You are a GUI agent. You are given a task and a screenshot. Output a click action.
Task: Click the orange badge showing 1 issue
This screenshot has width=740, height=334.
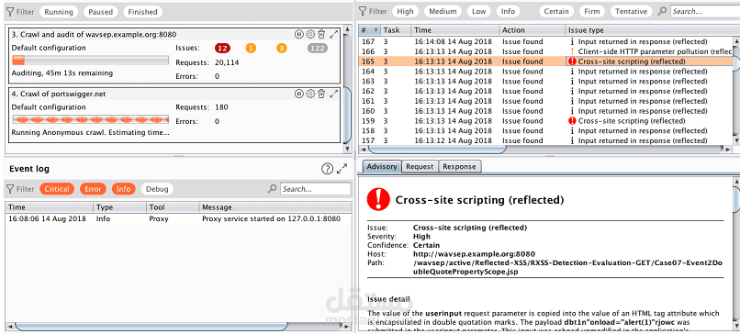(x=251, y=48)
